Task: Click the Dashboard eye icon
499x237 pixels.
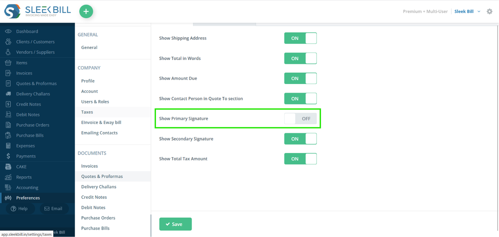Action: [x=8, y=31]
